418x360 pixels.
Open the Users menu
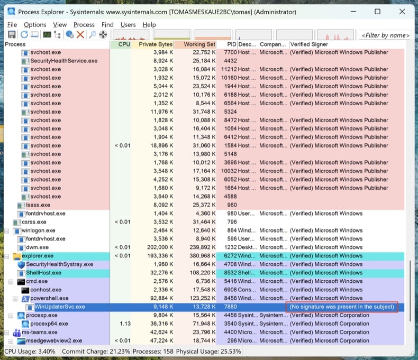128,25
